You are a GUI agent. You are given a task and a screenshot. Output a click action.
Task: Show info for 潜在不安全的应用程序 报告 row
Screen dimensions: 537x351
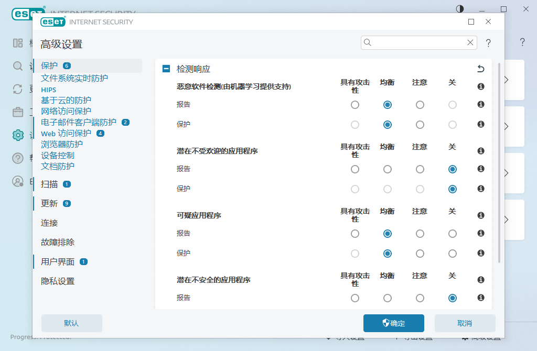tap(481, 298)
